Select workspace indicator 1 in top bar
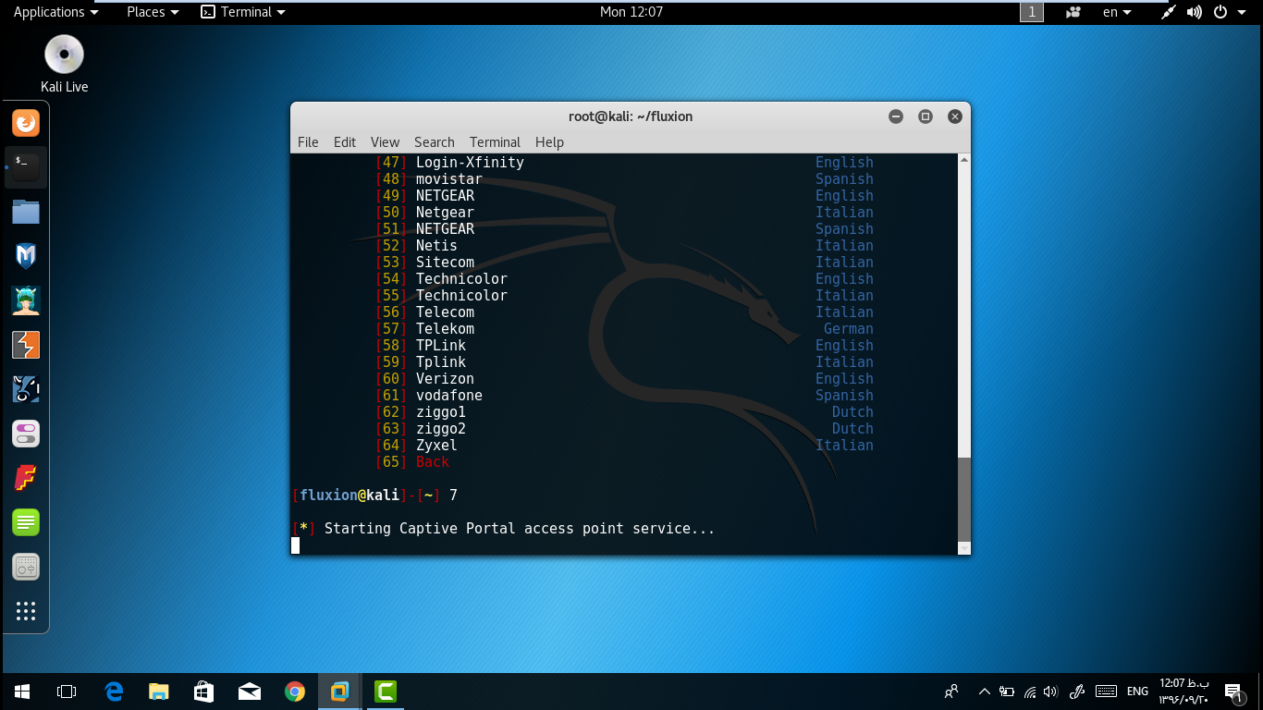The image size is (1263, 710). point(1032,12)
